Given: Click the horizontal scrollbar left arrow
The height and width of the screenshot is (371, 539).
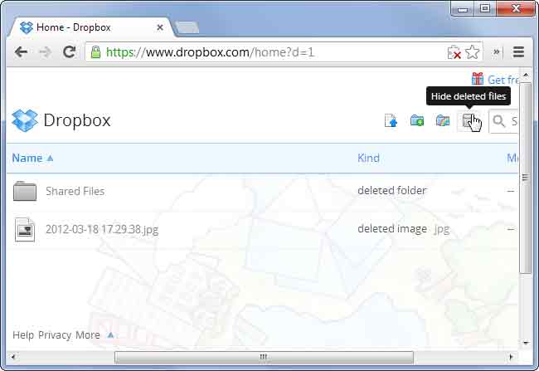Looking at the screenshot, I should [x=13, y=357].
